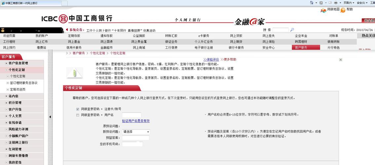Open the 安全(S) menu

pyautogui.click(x=362, y=3)
